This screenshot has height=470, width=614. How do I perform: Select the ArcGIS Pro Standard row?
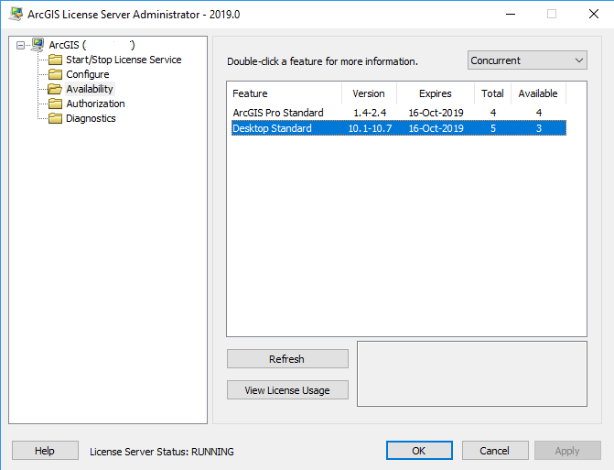(399, 113)
